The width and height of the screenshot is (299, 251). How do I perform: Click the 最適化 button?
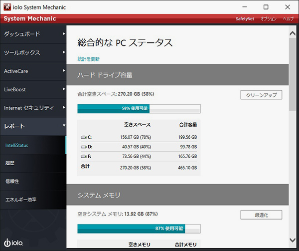tap(261, 215)
